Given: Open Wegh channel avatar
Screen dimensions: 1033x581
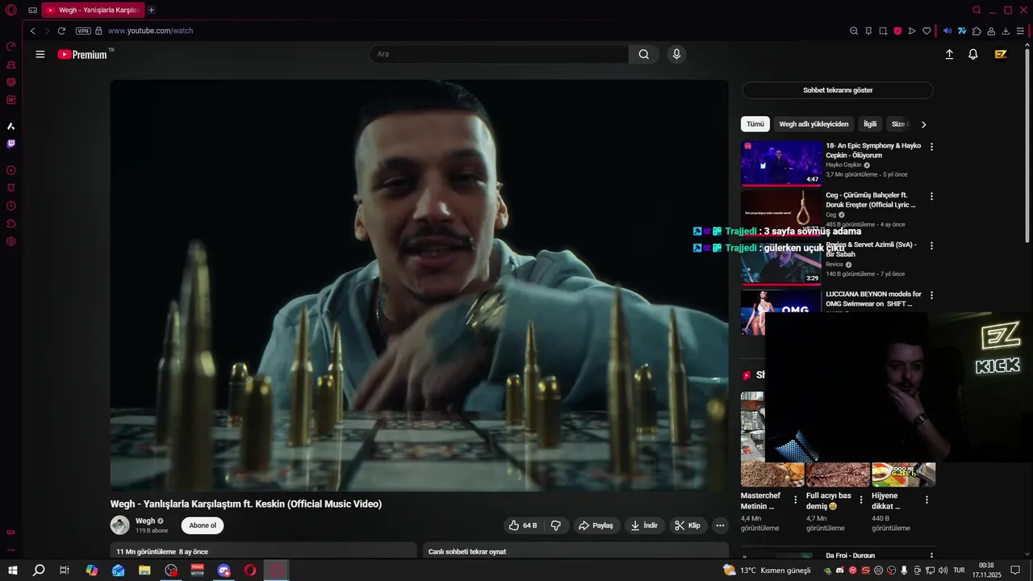Looking at the screenshot, I should 120,525.
